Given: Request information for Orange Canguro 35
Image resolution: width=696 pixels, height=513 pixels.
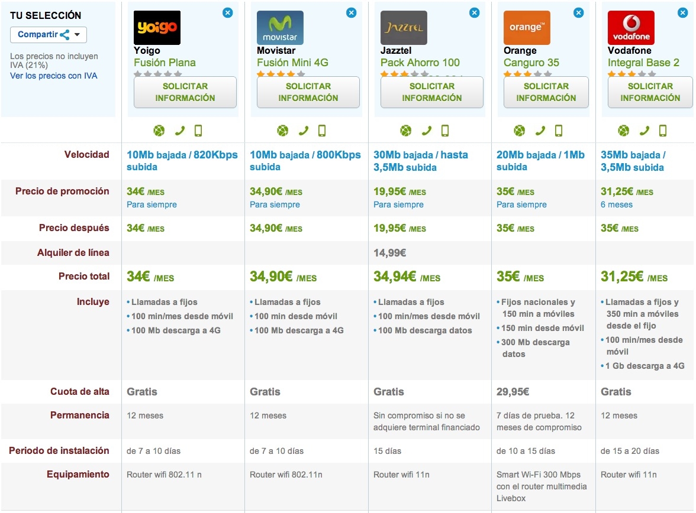Looking at the screenshot, I should pyautogui.click(x=546, y=92).
